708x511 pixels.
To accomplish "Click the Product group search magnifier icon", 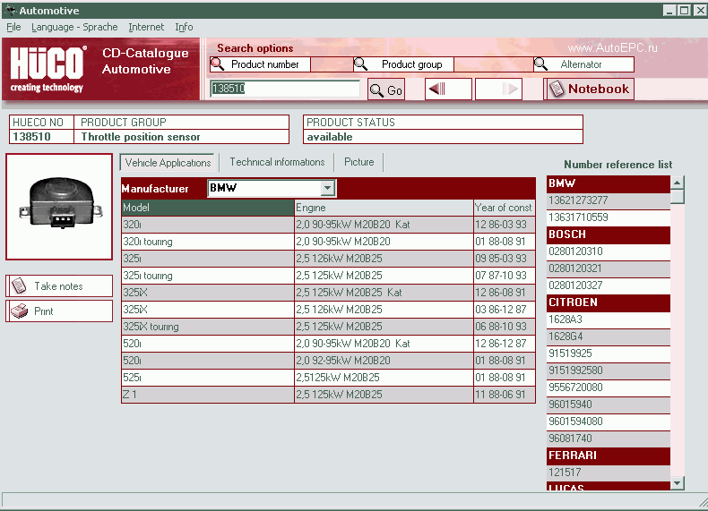I will [x=361, y=64].
